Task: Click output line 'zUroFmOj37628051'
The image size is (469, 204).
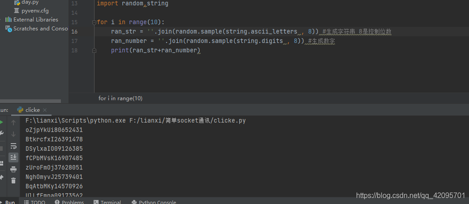Action: pos(54,168)
